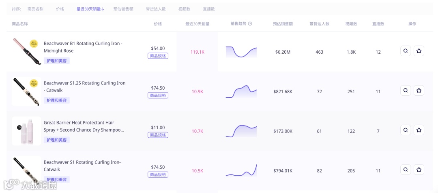
Task: Sort by 预估销售额 in the sort bar
Action: 123,9
